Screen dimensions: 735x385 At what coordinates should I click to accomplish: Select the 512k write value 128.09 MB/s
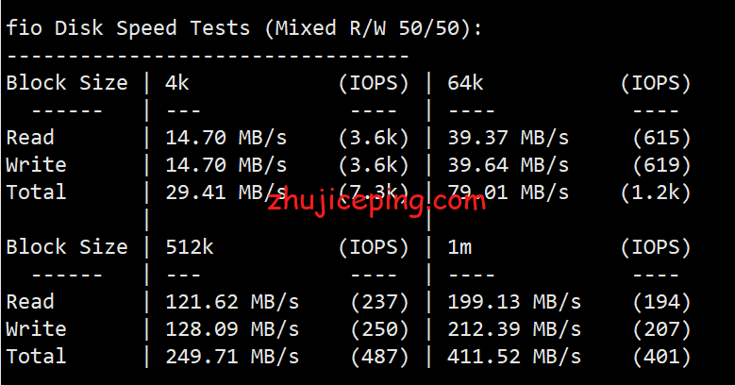[x=232, y=329]
